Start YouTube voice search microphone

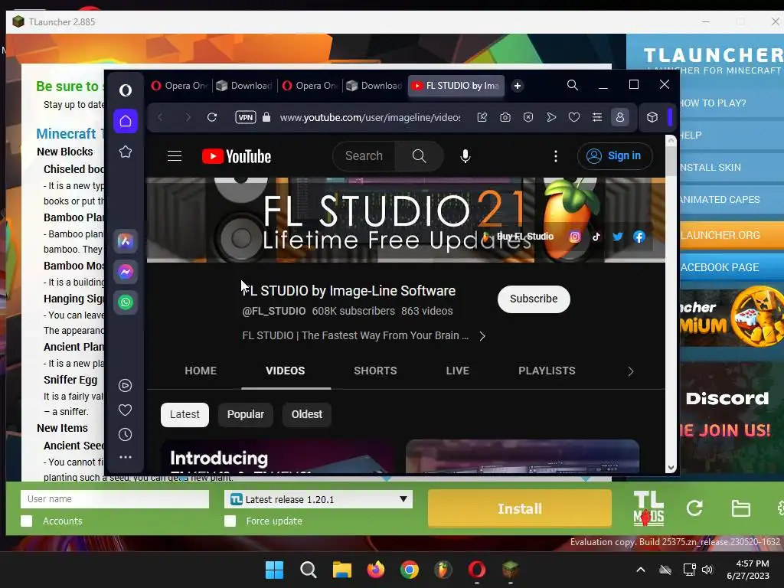click(465, 156)
